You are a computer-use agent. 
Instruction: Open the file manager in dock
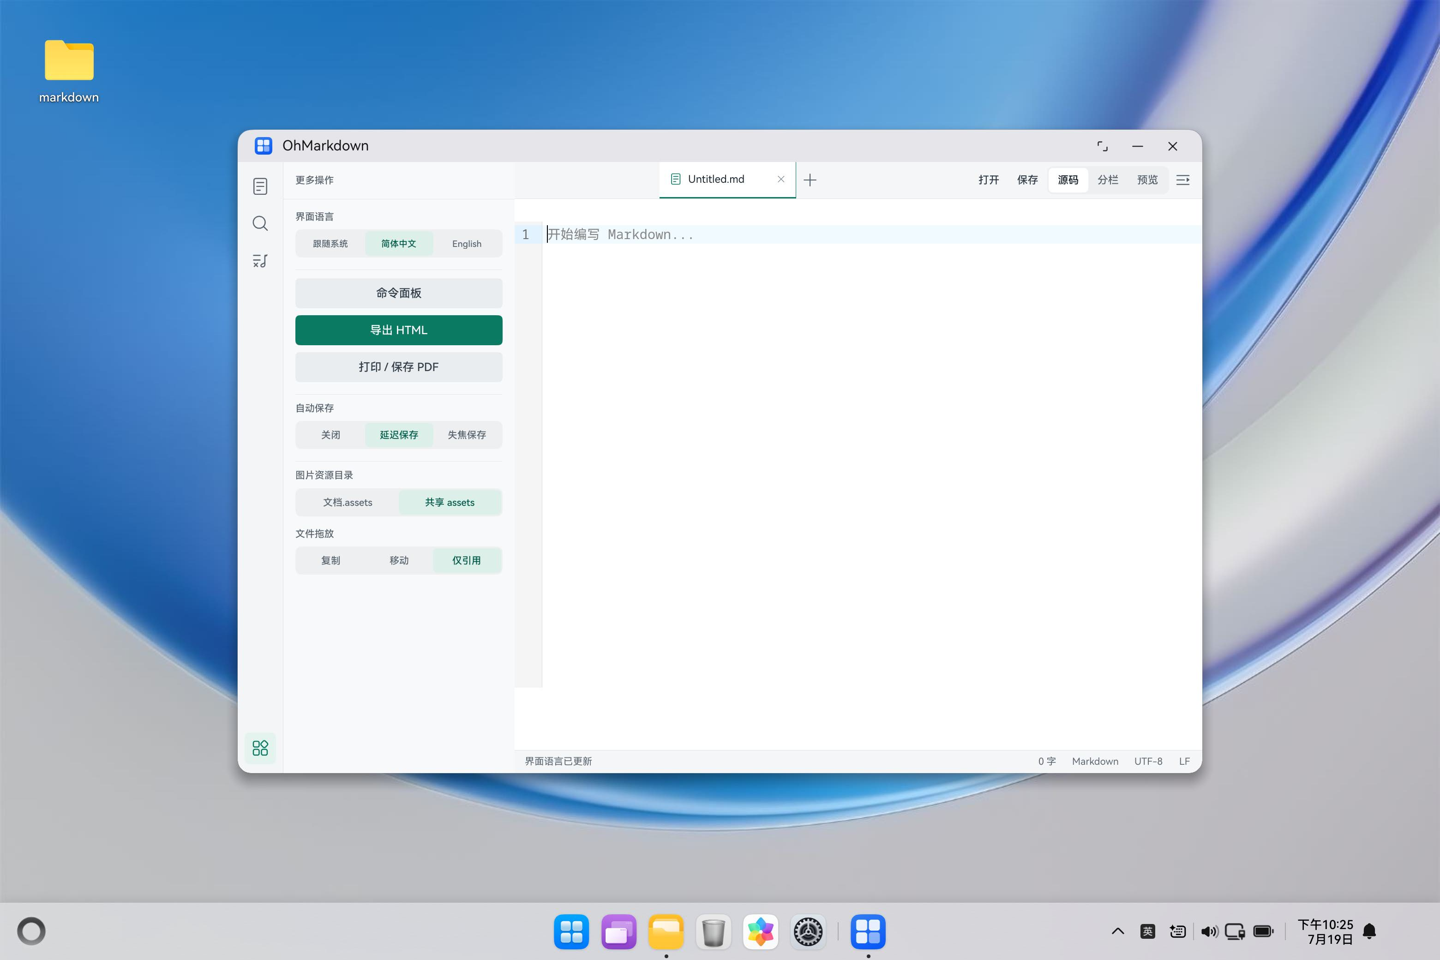[x=666, y=932]
